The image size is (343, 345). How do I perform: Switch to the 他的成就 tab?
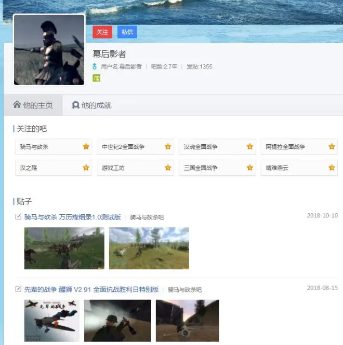[91, 105]
